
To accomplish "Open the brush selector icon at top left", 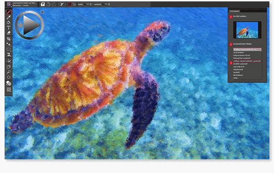I will point(9,4).
